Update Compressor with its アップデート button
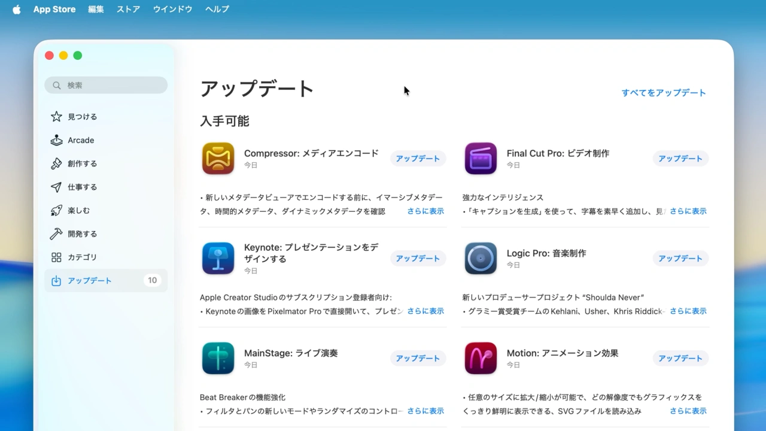 tap(418, 159)
